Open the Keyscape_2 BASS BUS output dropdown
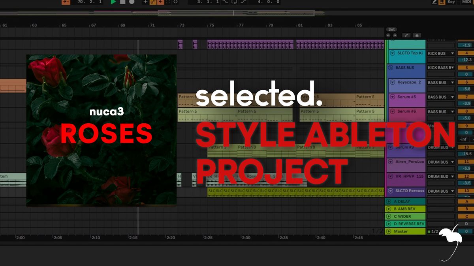 tap(440, 82)
